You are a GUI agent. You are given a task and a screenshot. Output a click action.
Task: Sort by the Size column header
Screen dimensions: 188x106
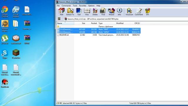pyautogui.click(x=80, y=23)
